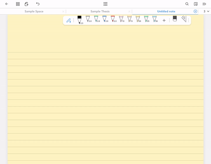
Task: Select the light blue highlighter size 30
Action: (x=155, y=19)
